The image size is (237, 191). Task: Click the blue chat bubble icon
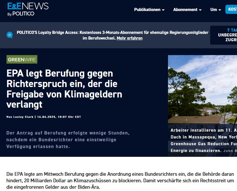click(x=10, y=35)
